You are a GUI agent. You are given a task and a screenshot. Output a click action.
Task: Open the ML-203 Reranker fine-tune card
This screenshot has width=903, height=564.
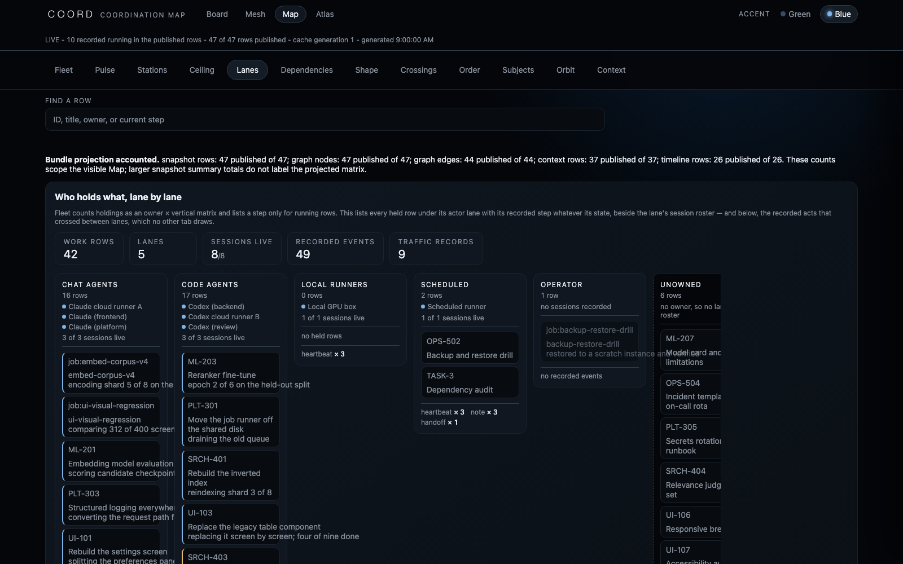point(231,373)
